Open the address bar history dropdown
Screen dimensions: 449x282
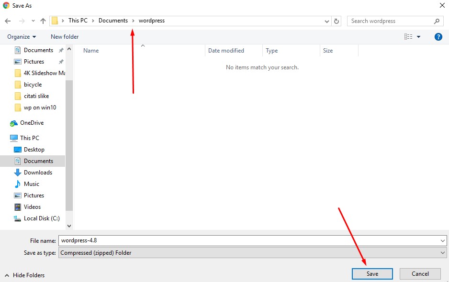click(327, 21)
